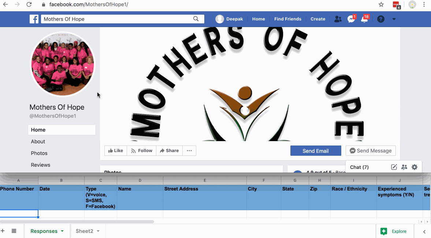Viewport: 431px width, 238px height.
Task: Create a new group chat icon
Action: (404, 167)
